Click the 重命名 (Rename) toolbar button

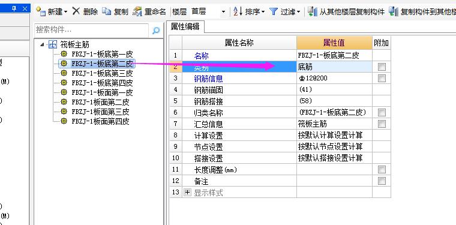(x=149, y=11)
